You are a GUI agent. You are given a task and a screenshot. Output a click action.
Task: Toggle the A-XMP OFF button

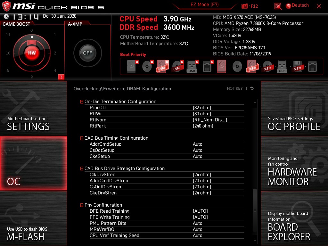click(x=87, y=53)
